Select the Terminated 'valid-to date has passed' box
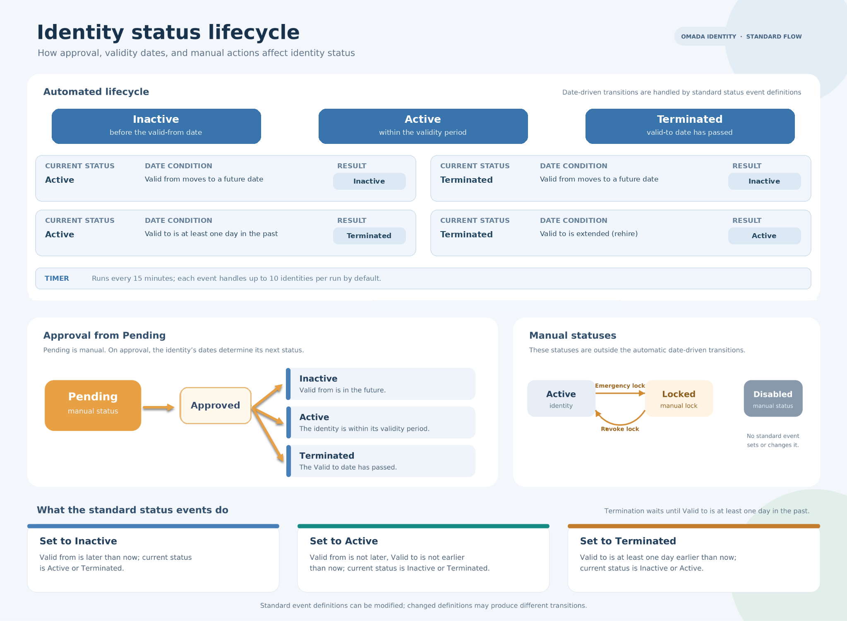The image size is (847, 621). (x=690, y=126)
